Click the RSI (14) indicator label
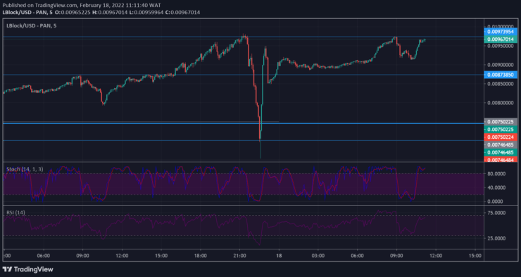Viewport: 521px width, 277px height. coord(15,212)
